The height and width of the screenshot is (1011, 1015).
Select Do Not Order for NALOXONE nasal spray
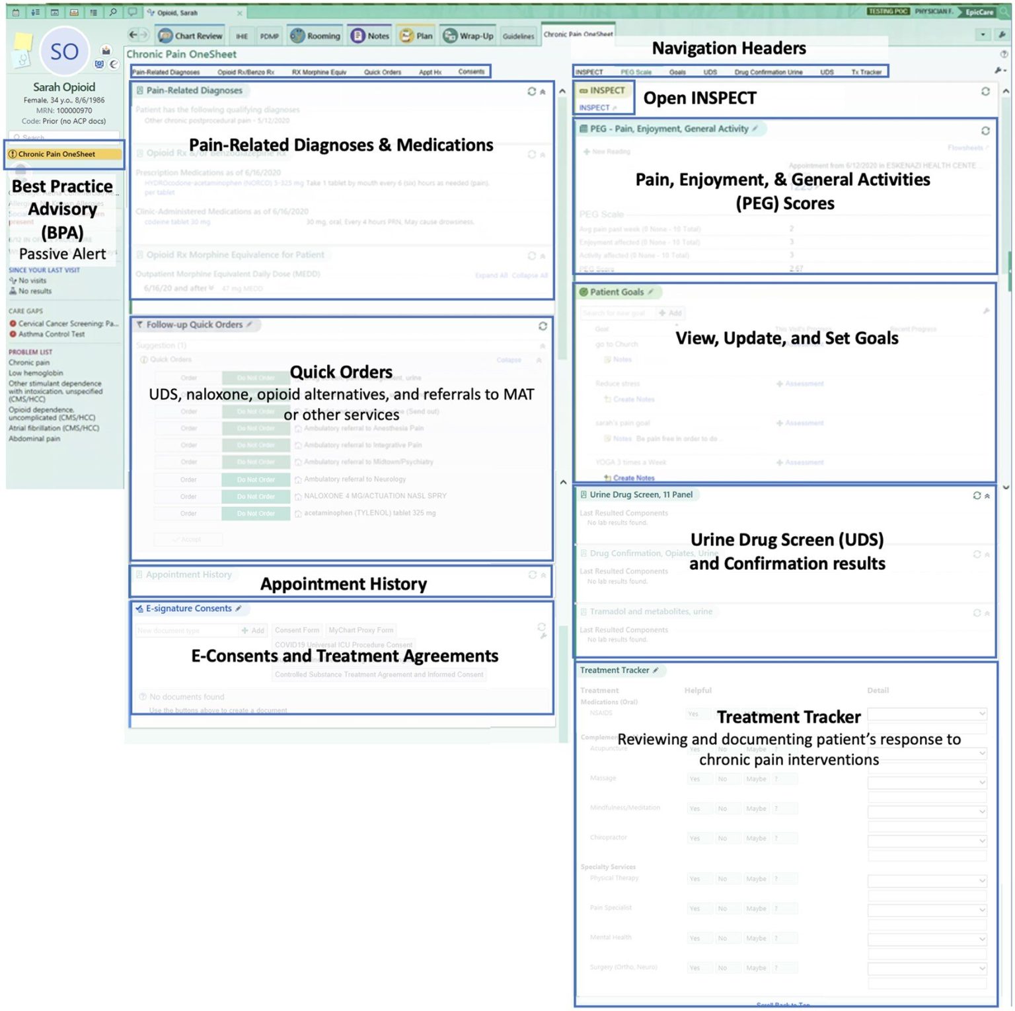pyautogui.click(x=256, y=496)
